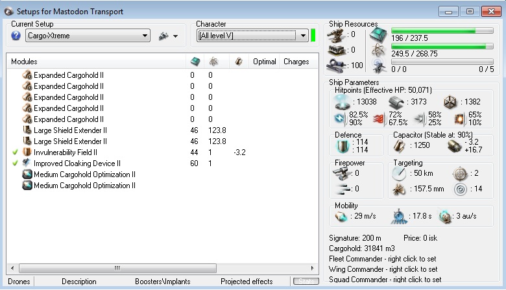Sort by powergrid column header icon
The width and height of the screenshot is (506, 290).
[x=213, y=61]
